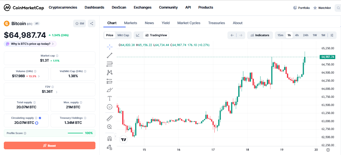Click the Treasury Holdings info icon
This screenshot has width=341, height=155.
[85, 118]
